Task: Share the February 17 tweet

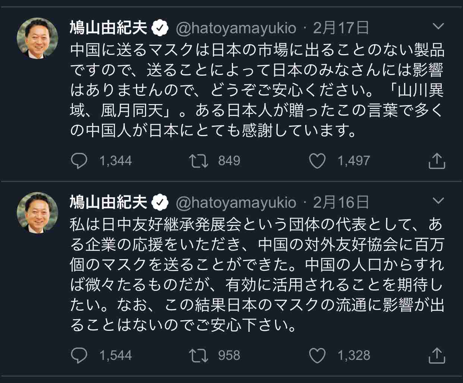Action: pyautogui.click(x=437, y=161)
